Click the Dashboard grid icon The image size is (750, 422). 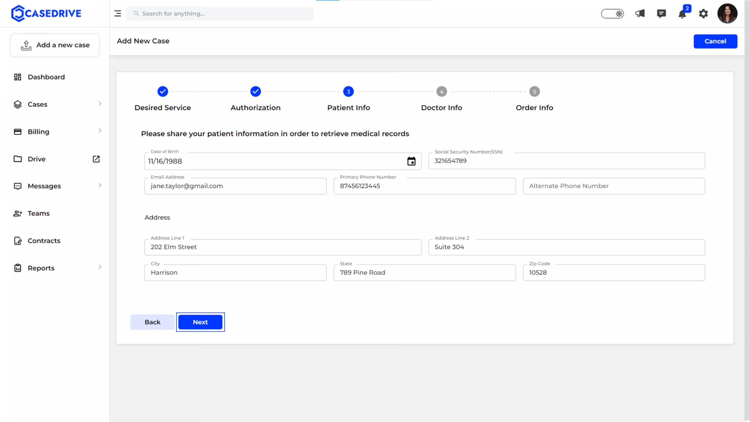[x=18, y=77]
